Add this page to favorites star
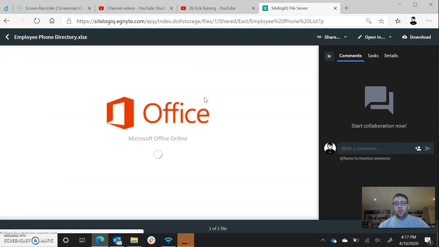The image size is (439, 247). pyautogui.click(x=381, y=21)
